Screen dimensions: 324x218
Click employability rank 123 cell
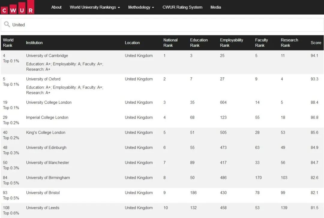(x=223, y=118)
